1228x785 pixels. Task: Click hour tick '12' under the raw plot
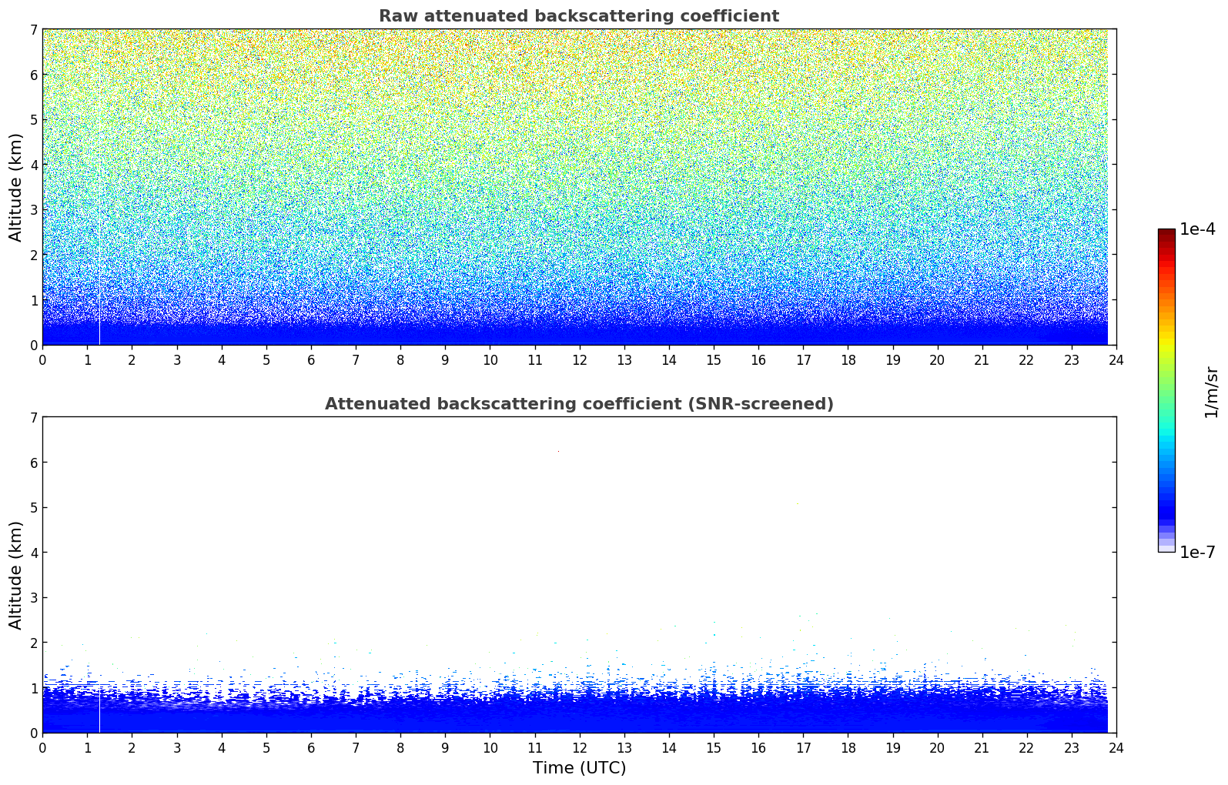579,359
